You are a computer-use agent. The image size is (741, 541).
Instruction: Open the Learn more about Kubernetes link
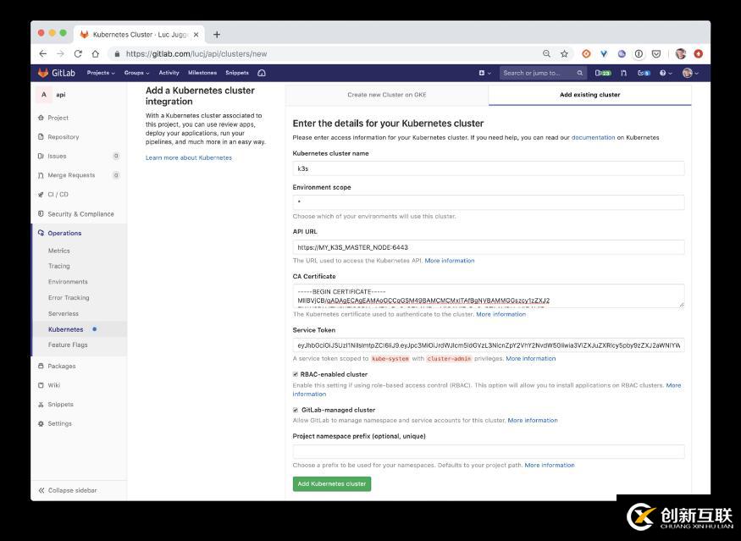click(x=188, y=157)
